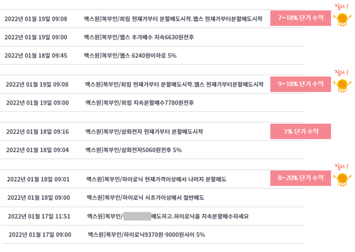
Task: Click the smiley mascot beside 7~18% badge
Action: 342,20
